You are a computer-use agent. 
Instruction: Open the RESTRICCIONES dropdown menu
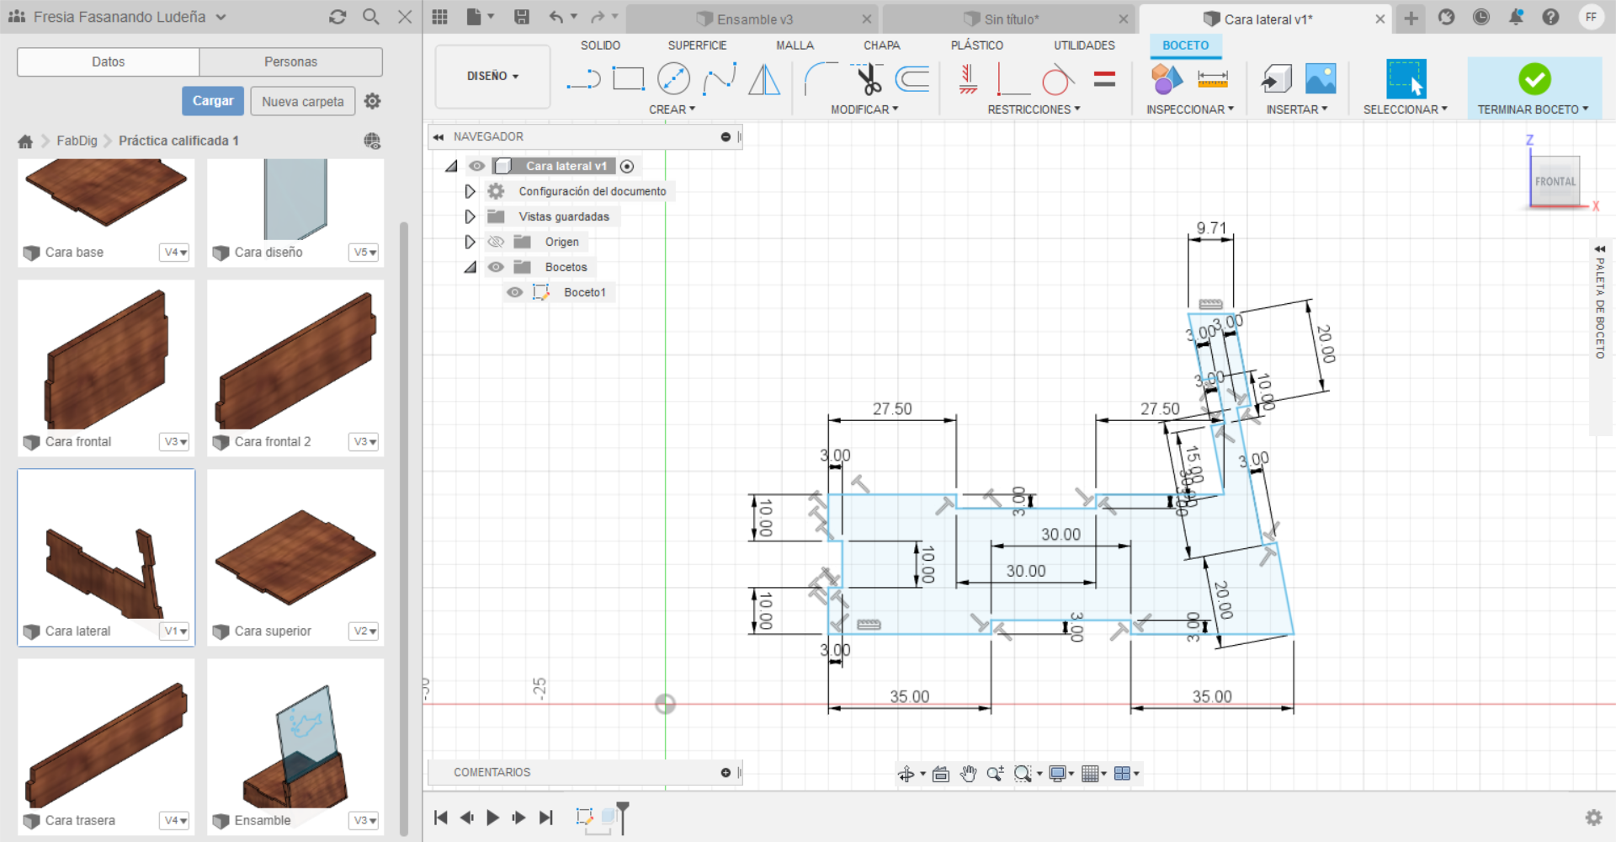[x=1034, y=109]
